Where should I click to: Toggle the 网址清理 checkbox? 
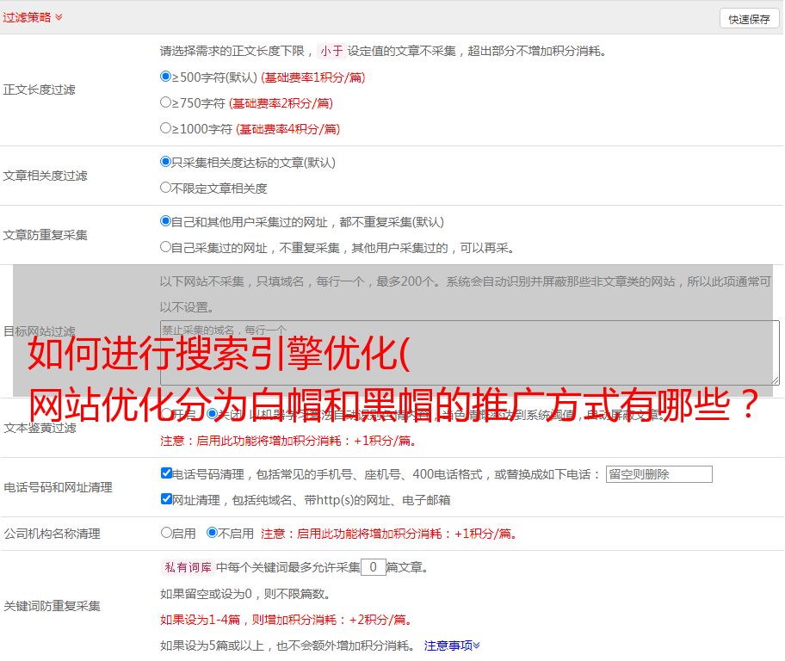click(167, 498)
